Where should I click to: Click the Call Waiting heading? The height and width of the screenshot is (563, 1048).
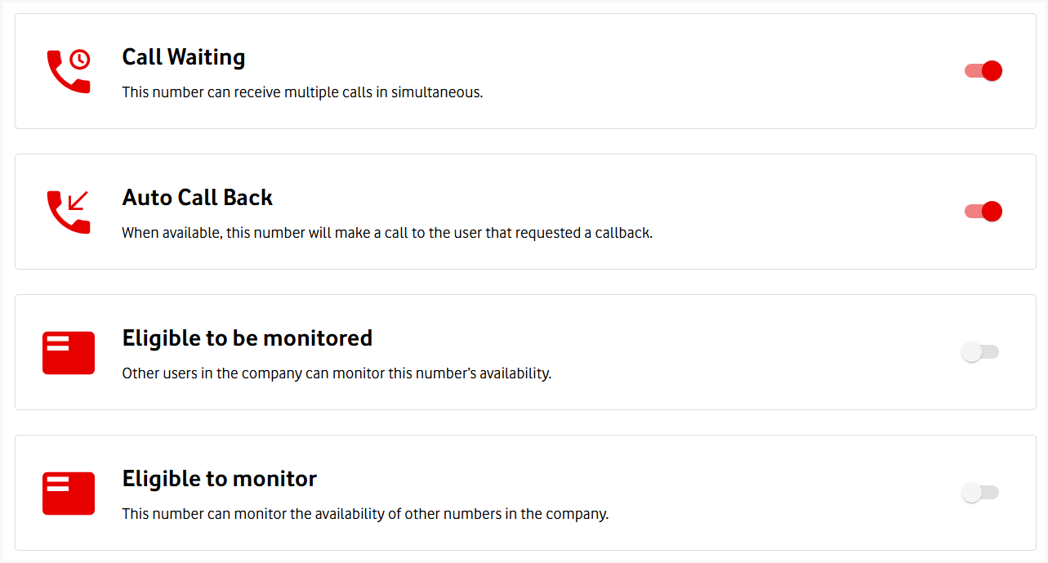(184, 57)
